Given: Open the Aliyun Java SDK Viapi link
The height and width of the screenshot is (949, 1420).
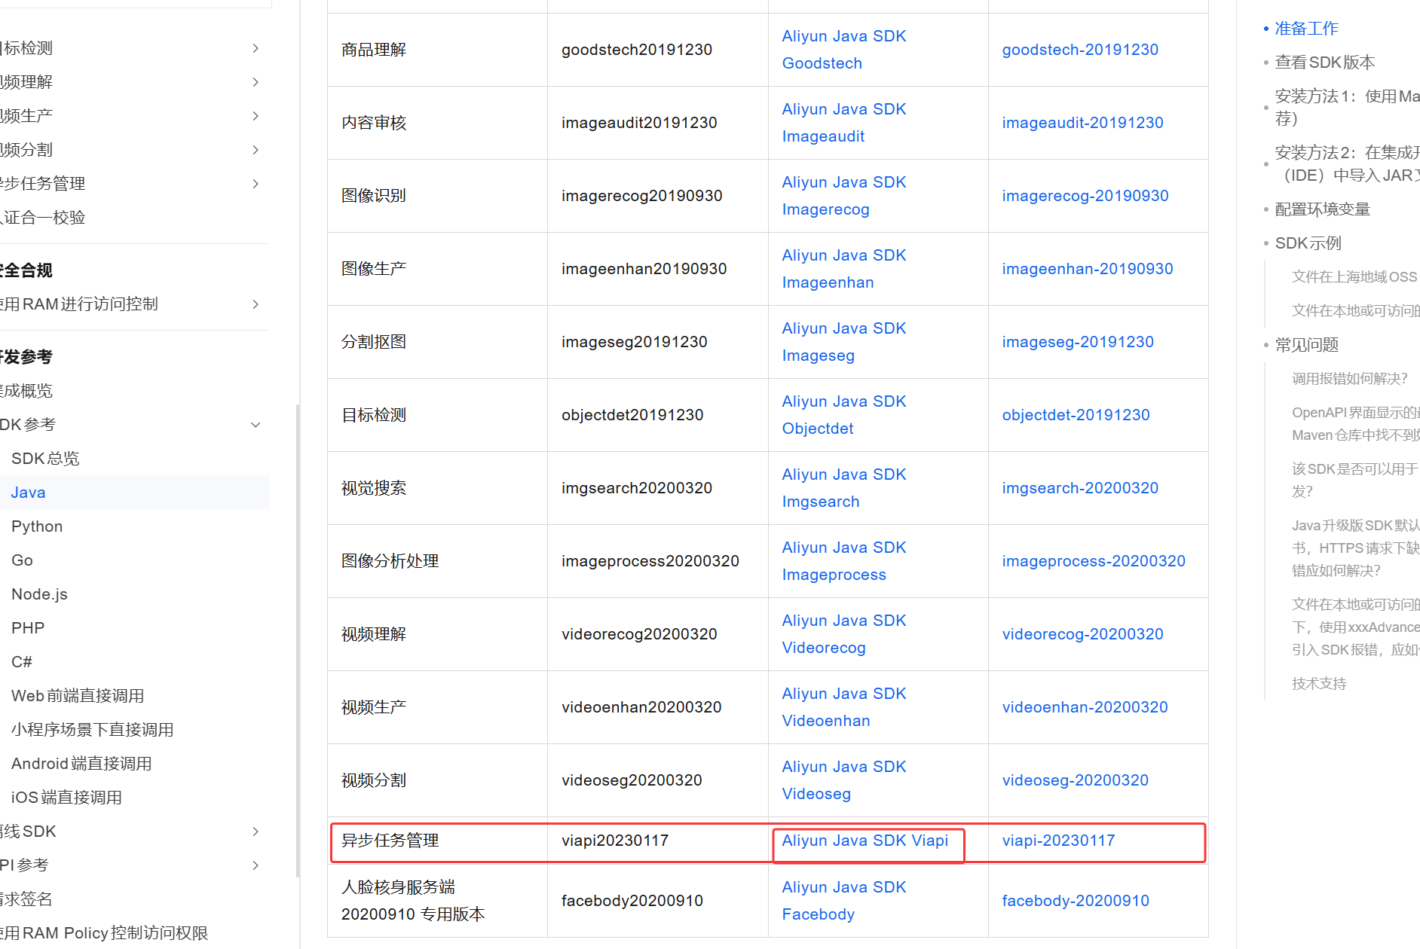Looking at the screenshot, I should tap(865, 841).
